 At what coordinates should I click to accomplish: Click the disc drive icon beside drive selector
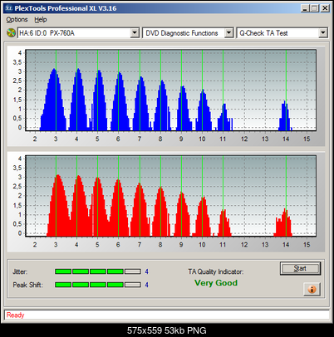tap(11, 33)
